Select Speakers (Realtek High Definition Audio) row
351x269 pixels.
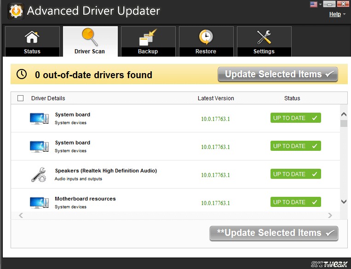coord(176,174)
